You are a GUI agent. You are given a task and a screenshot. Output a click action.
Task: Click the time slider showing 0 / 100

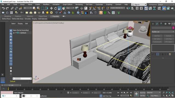[x=11, y=85]
